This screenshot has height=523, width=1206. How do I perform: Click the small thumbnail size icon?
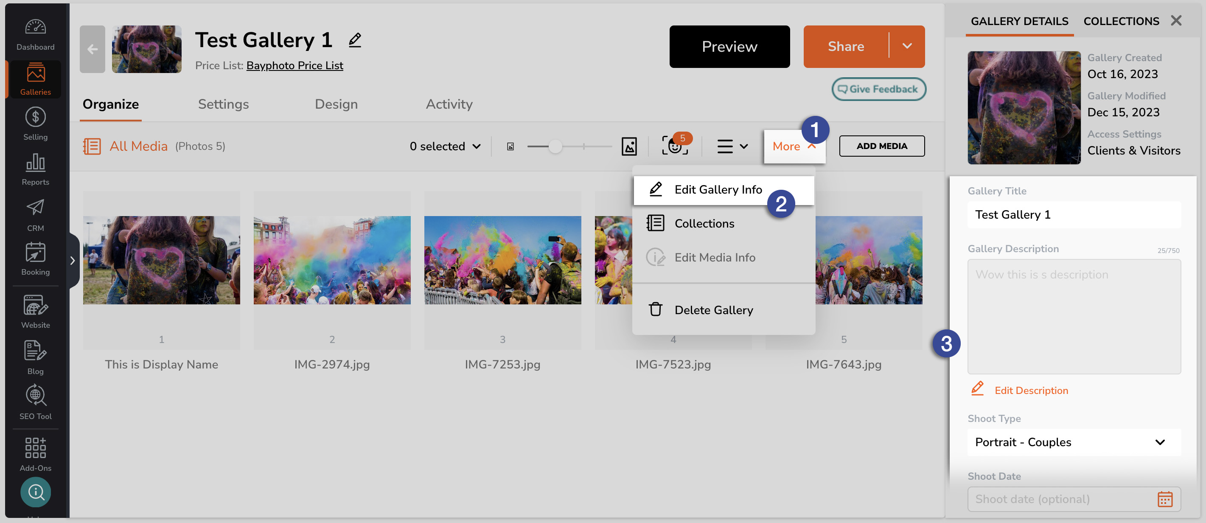click(510, 146)
